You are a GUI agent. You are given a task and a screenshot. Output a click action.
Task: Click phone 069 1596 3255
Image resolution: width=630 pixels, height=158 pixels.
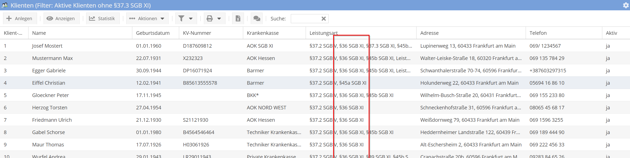point(546,120)
